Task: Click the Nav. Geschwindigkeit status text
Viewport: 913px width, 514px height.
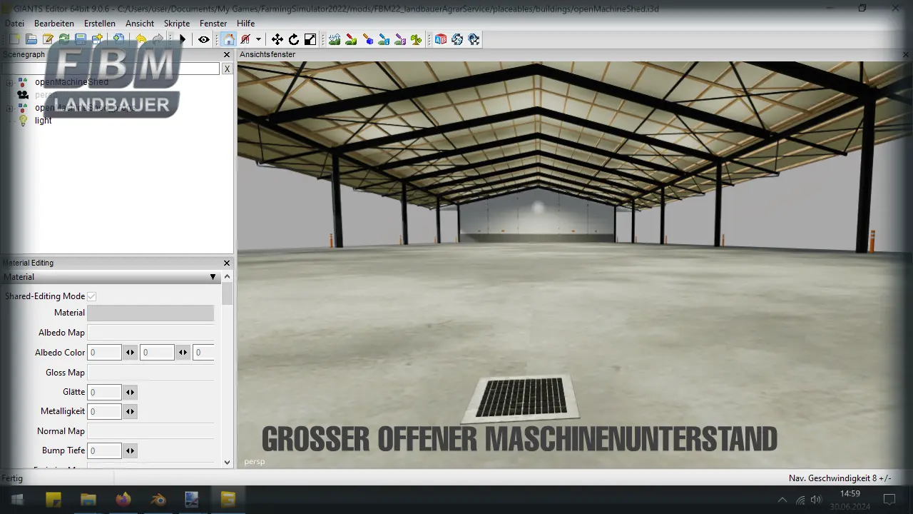Action: [x=840, y=478]
